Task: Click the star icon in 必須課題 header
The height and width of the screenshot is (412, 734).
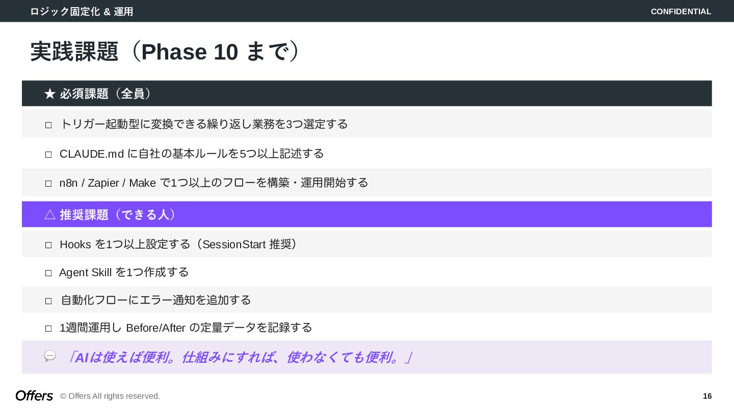Action: [x=49, y=94]
